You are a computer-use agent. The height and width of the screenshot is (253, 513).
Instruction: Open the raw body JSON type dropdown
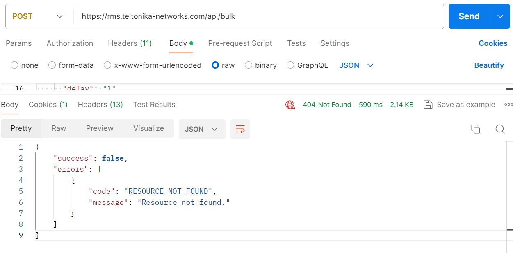pos(356,65)
